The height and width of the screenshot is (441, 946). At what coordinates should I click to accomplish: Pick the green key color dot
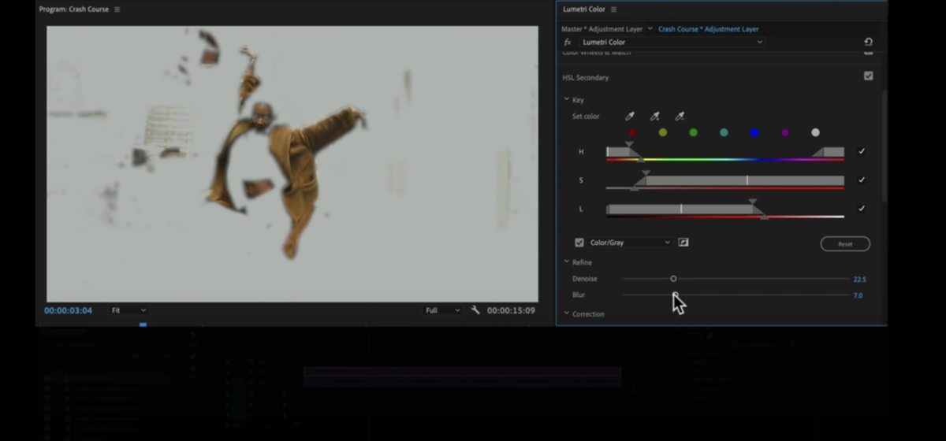click(694, 133)
